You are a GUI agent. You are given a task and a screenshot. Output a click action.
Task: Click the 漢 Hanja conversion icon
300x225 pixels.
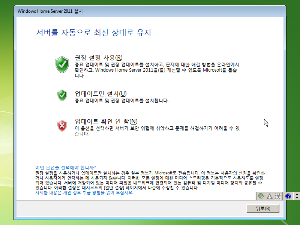[278, 196]
